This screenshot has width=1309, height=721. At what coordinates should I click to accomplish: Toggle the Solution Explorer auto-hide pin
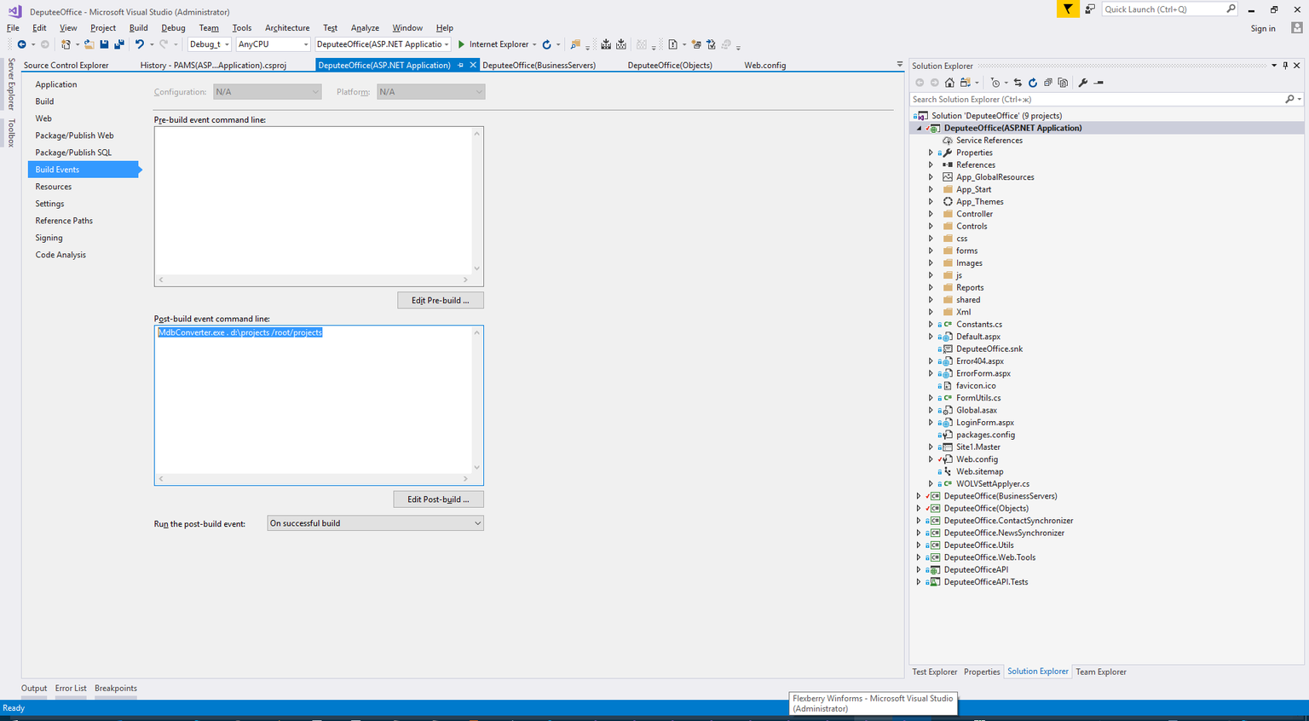(x=1285, y=66)
